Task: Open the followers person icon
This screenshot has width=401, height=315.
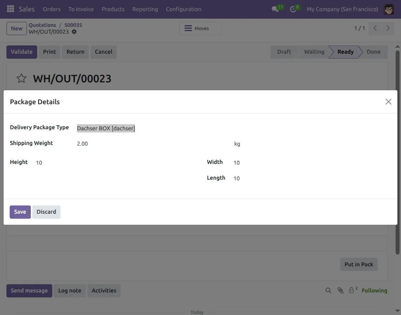Action: 352,290
